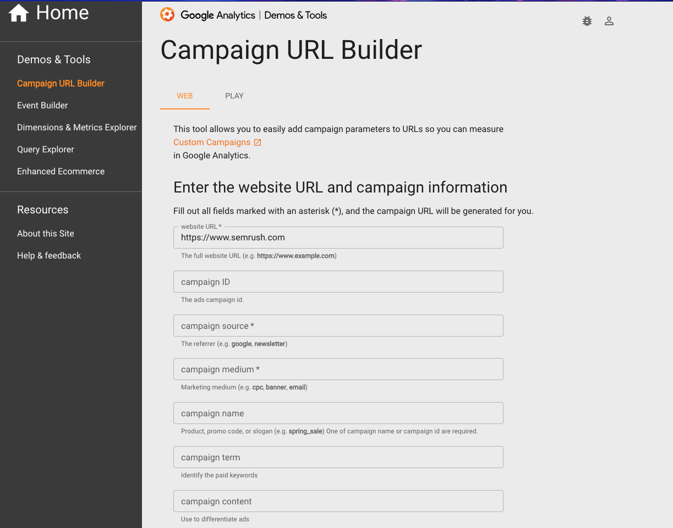Select the WEB tab
Image resolution: width=673 pixels, height=528 pixels.
[185, 96]
